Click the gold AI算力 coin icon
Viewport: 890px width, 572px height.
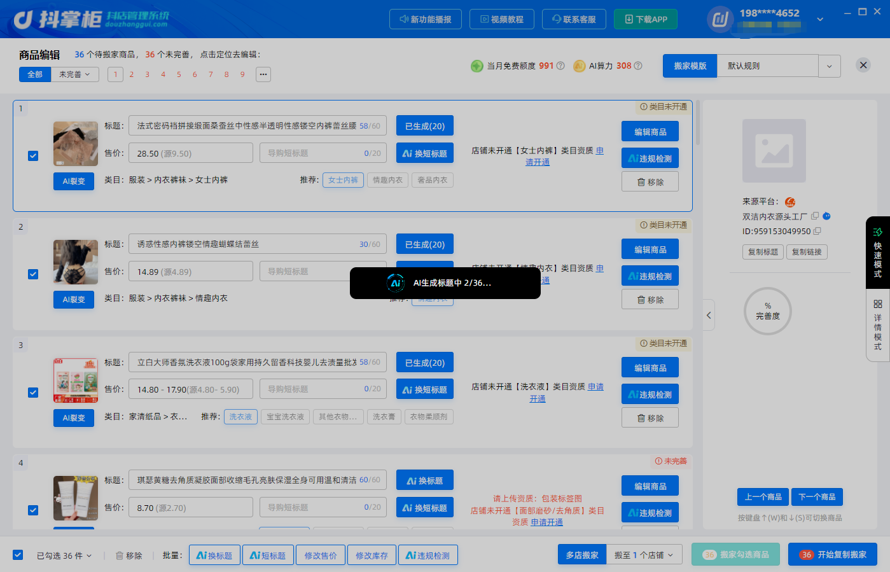pos(580,66)
